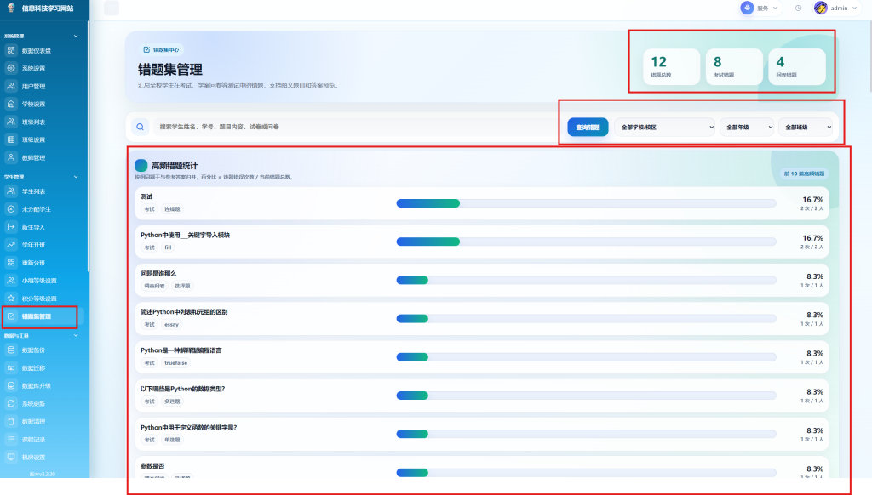Open 学年升班 via the trend arrow icon
872x495 pixels.
coord(11,244)
